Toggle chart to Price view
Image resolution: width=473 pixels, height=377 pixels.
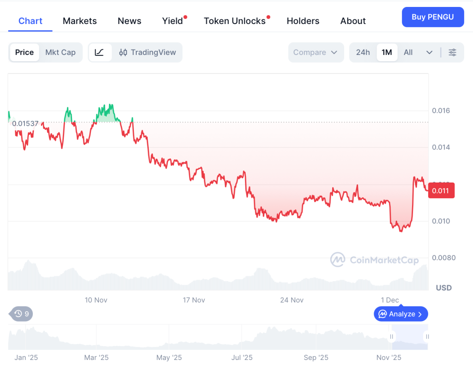24,53
